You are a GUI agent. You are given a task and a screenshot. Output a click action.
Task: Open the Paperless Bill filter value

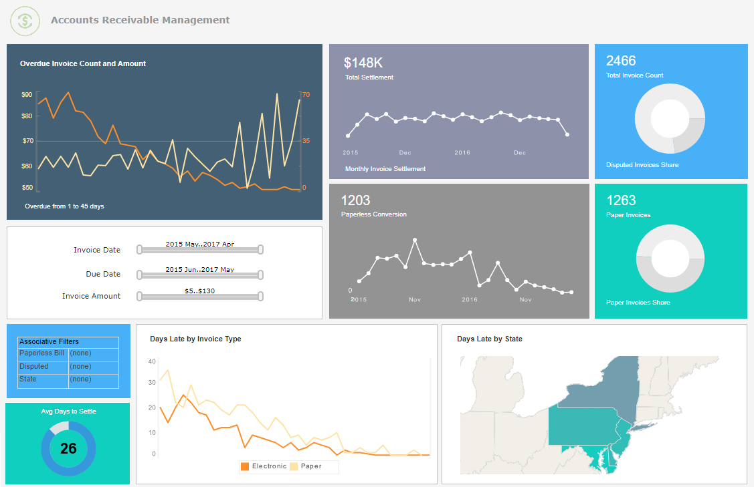[x=93, y=353]
